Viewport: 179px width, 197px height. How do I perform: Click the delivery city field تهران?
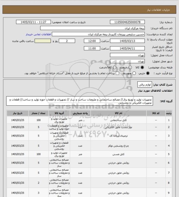pos(127,61)
